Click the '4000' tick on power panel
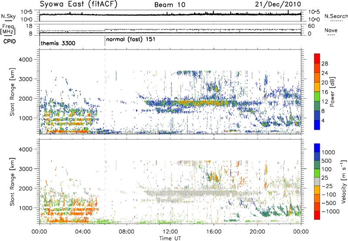348x241 pixels. pyautogui.click(x=25, y=60)
